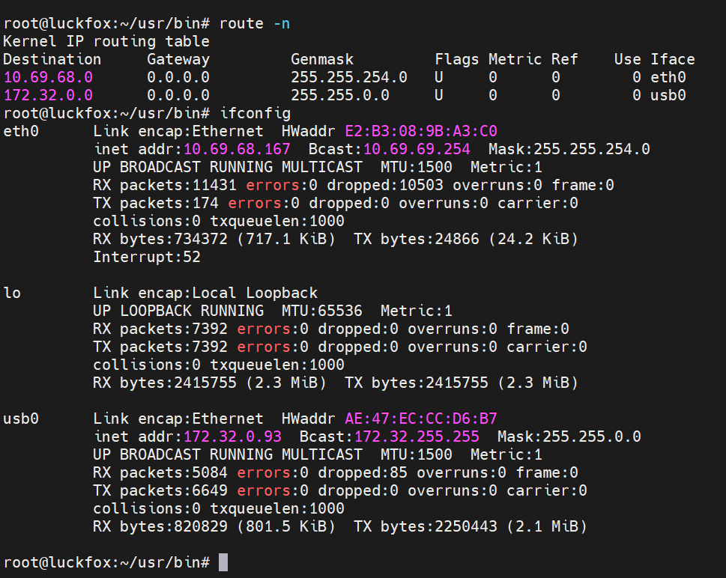Click the 'ifconfig' command text

[x=255, y=113]
